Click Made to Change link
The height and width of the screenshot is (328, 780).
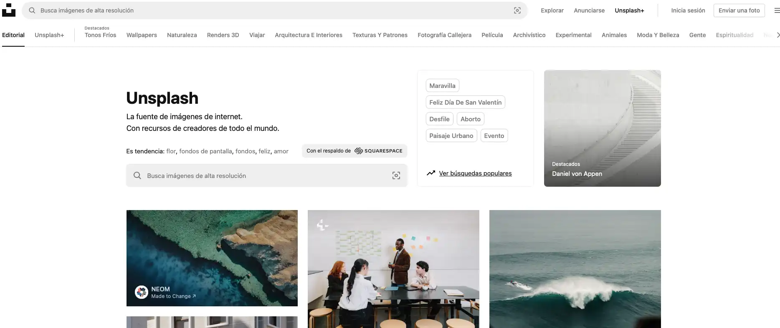173,296
